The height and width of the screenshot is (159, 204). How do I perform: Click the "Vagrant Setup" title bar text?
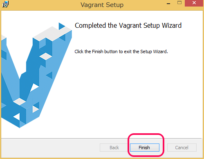[102, 5]
